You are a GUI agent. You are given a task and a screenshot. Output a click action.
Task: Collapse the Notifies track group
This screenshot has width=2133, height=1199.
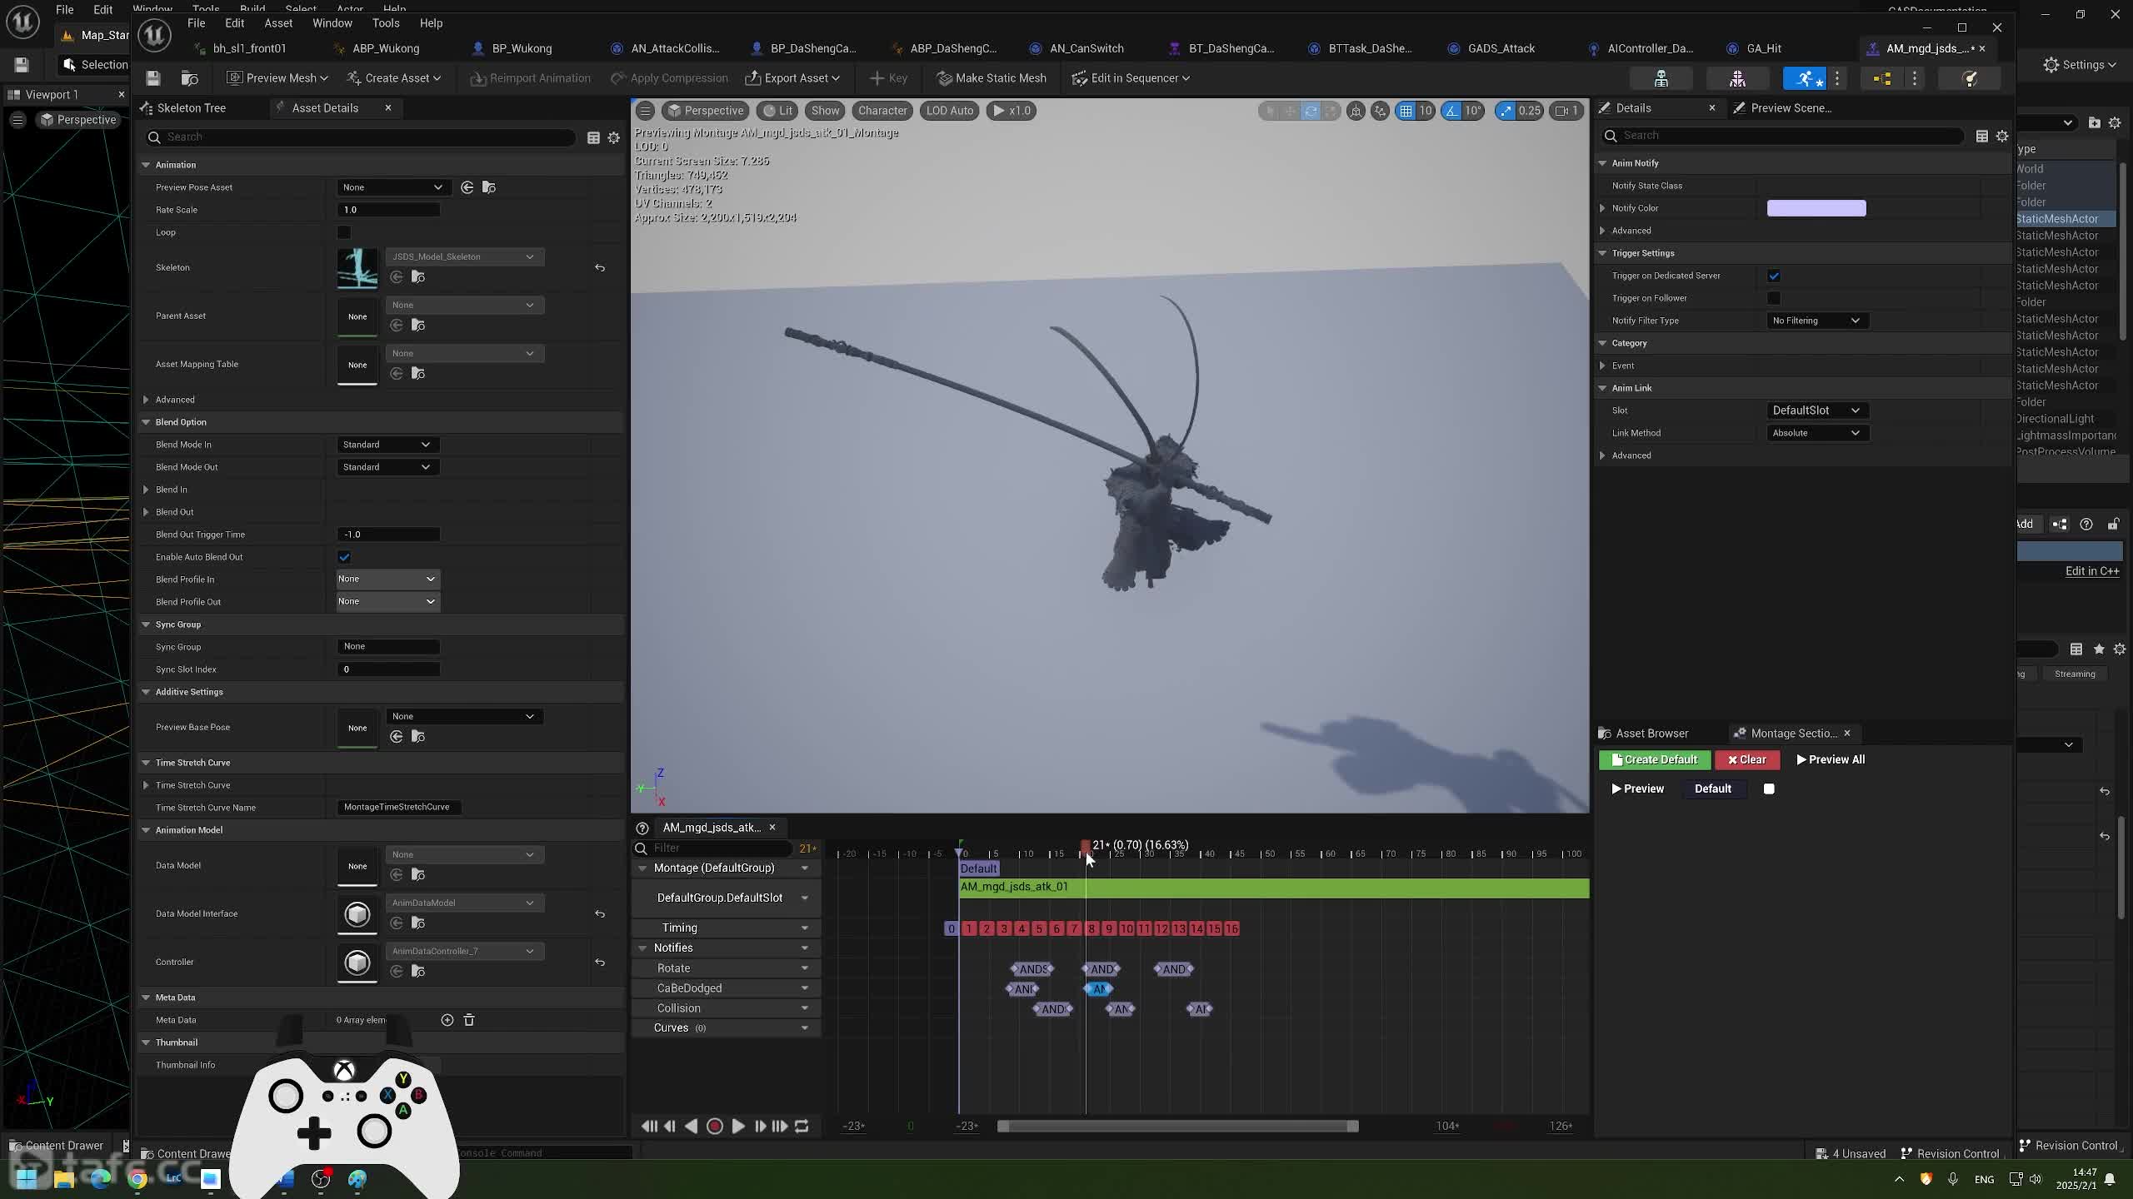coord(642,948)
